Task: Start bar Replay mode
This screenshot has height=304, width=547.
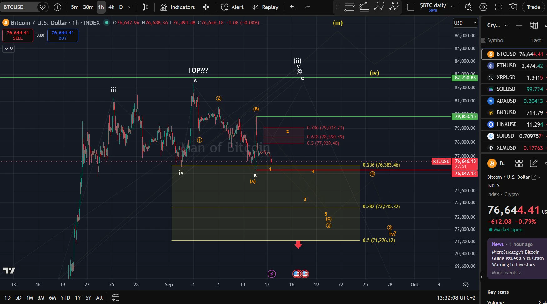Action: (x=265, y=7)
